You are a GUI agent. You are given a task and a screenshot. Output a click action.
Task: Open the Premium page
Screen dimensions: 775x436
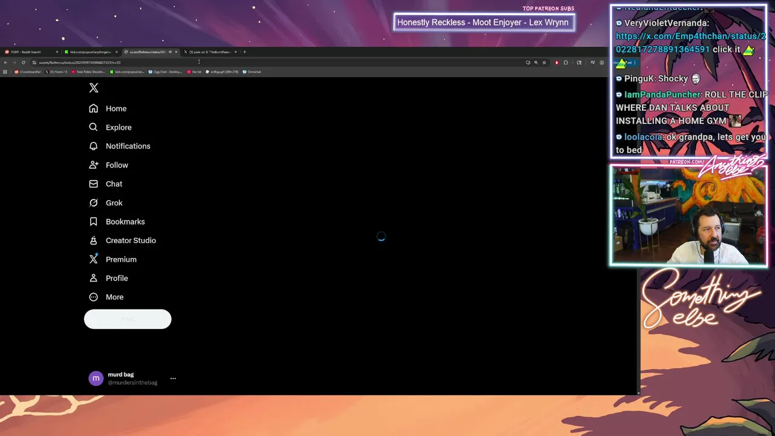click(x=113, y=259)
